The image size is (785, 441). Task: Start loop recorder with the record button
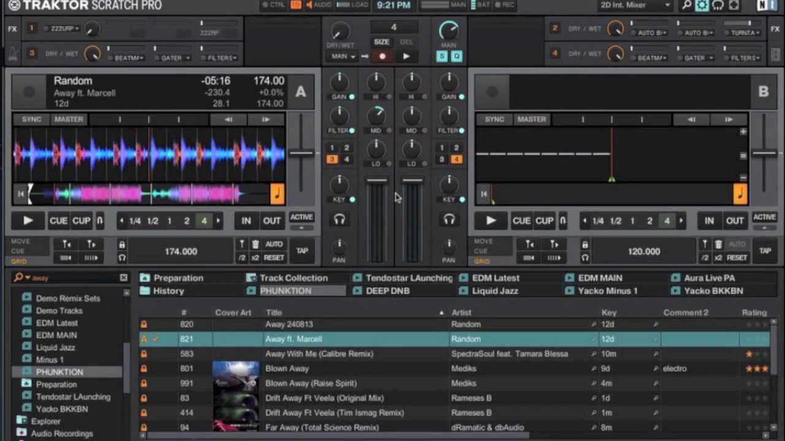click(382, 56)
